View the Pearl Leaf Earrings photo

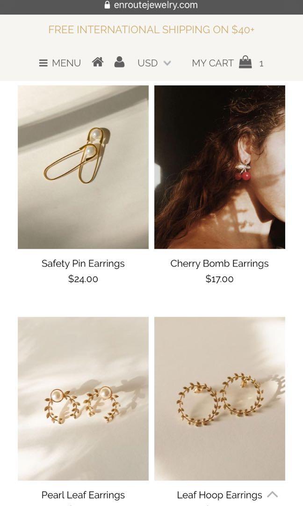pyautogui.click(x=83, y=399)
